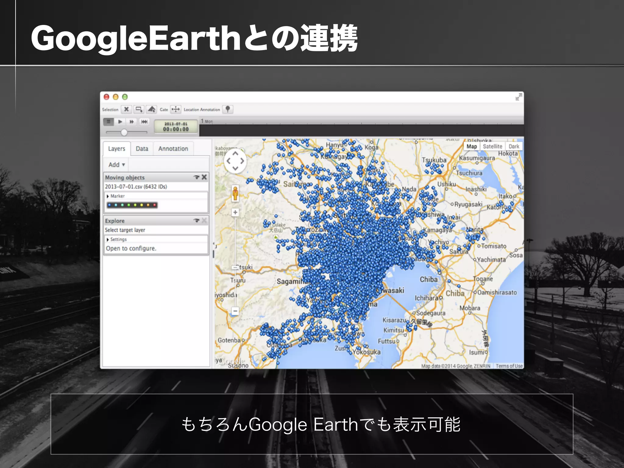
Task: Pick the Location Annotation pin tool
Action: [228, 109]
